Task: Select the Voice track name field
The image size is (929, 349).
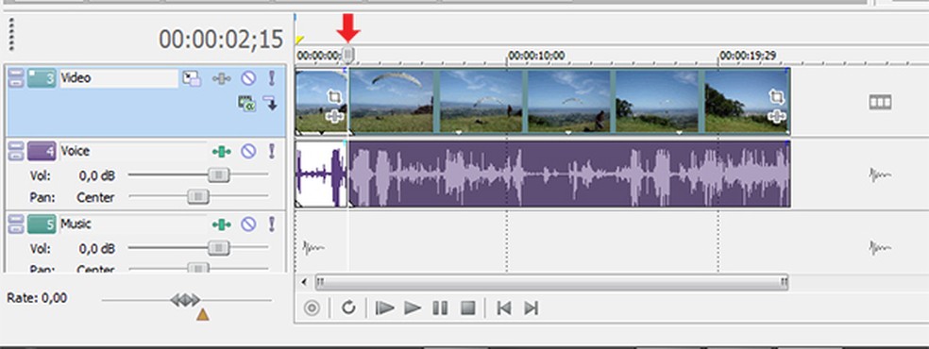Action: 133,152
